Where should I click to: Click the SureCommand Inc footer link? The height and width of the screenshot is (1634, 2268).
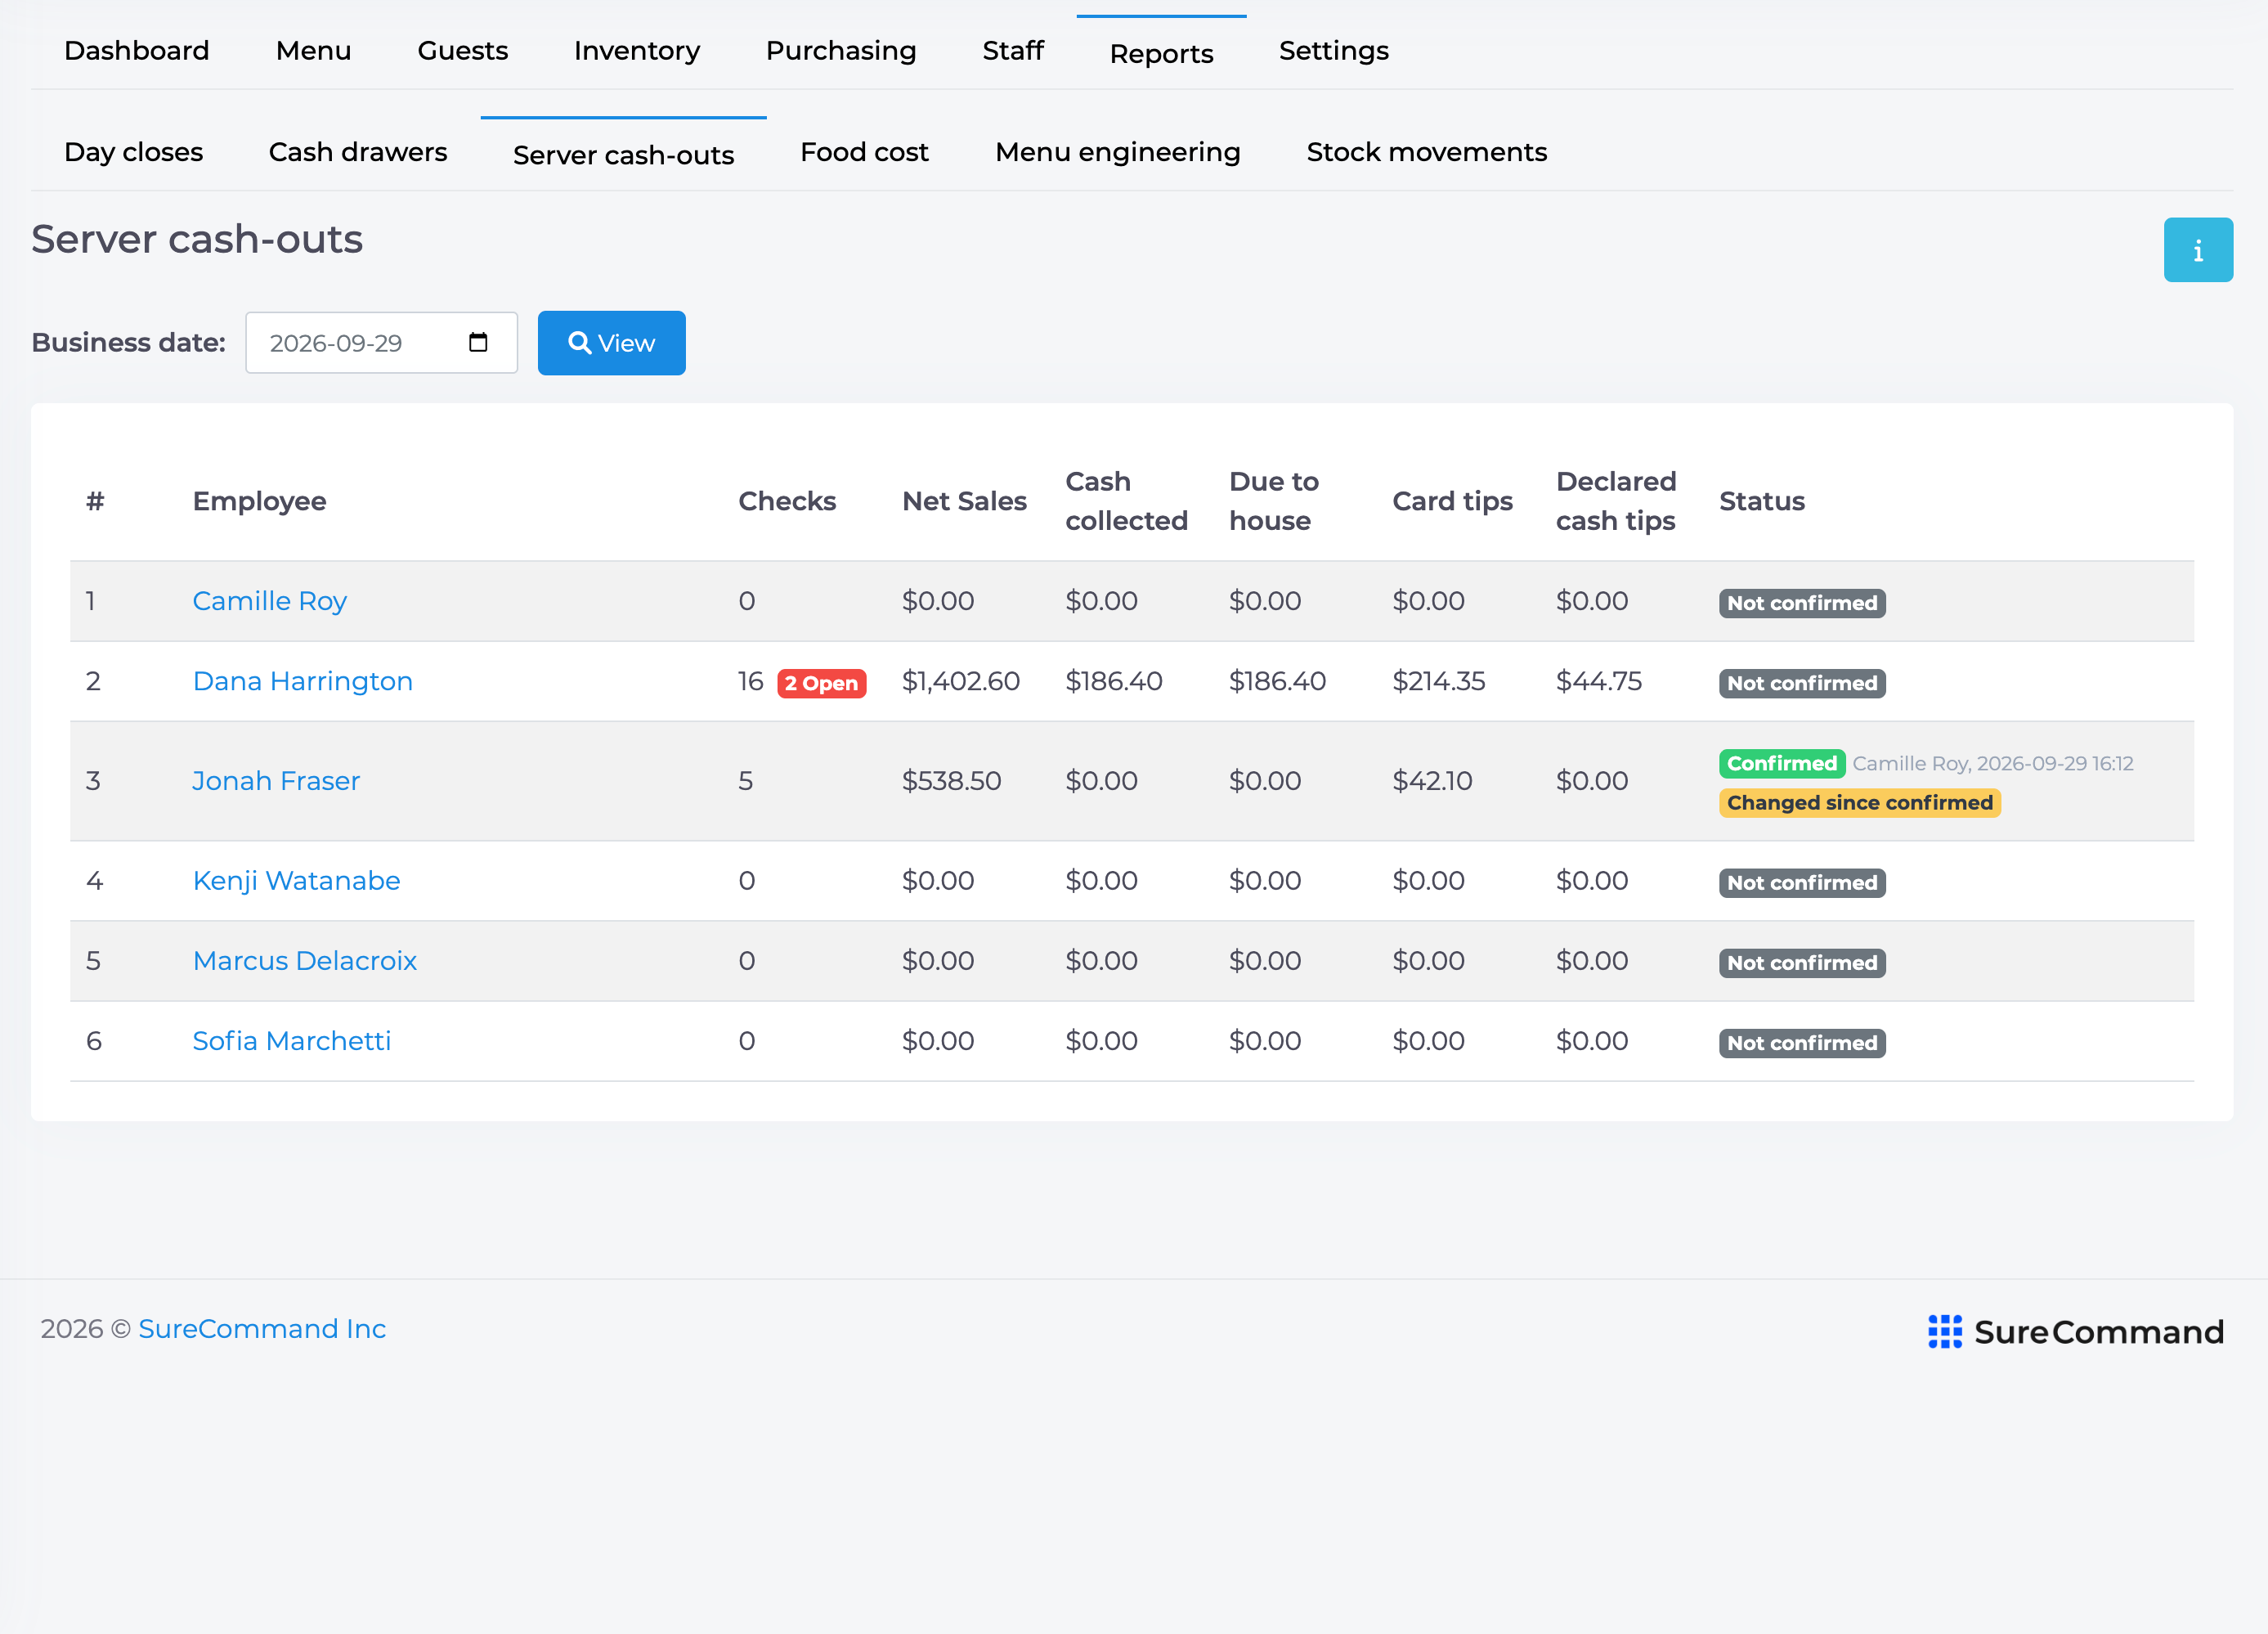tap(262, 1328)
